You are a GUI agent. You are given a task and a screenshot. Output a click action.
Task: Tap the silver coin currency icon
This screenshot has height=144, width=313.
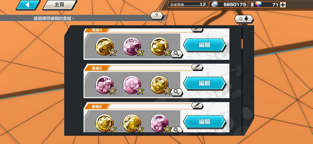[x=214, y=4]
